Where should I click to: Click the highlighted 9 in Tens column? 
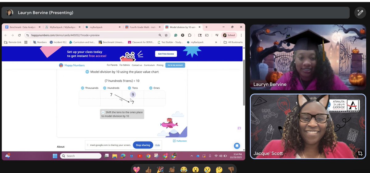(133, 95)
